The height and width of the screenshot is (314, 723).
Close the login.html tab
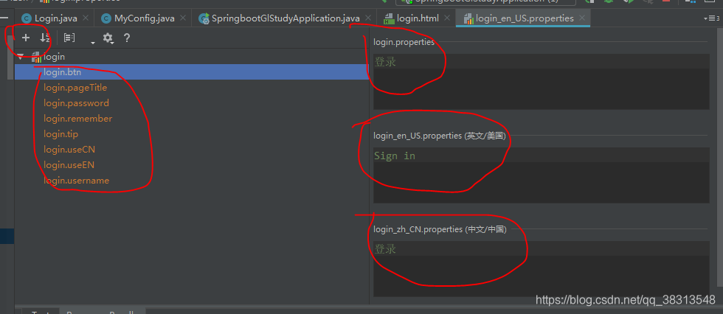(447, 18)
